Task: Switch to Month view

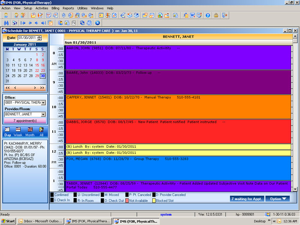Action: [x=30, y=132]
